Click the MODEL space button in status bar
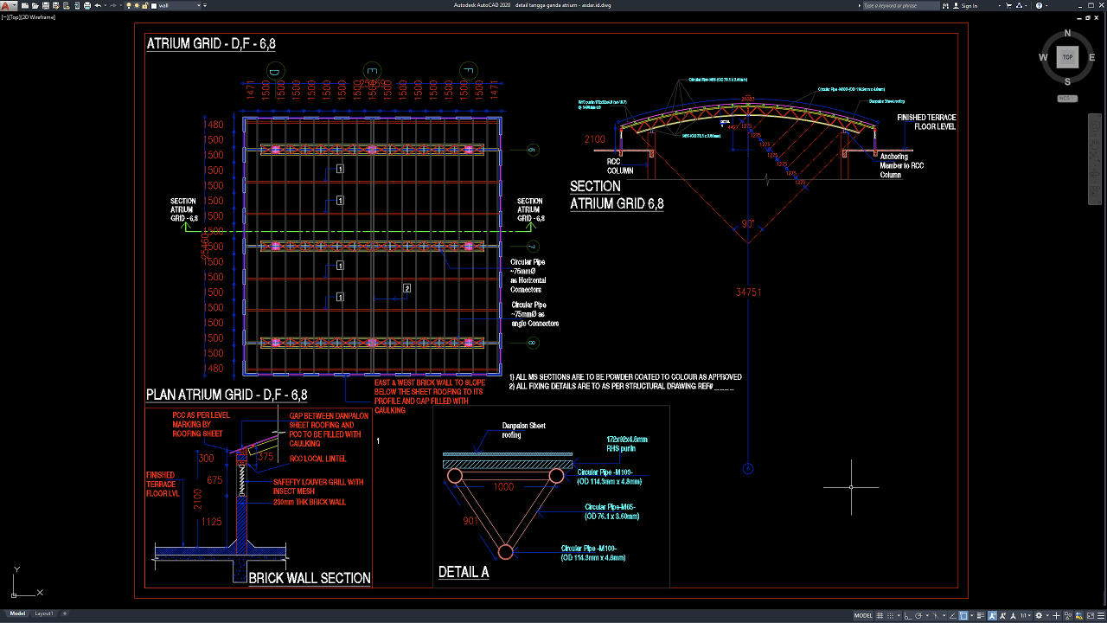This screenshot has height=623, width=1107. click(863, 615)
